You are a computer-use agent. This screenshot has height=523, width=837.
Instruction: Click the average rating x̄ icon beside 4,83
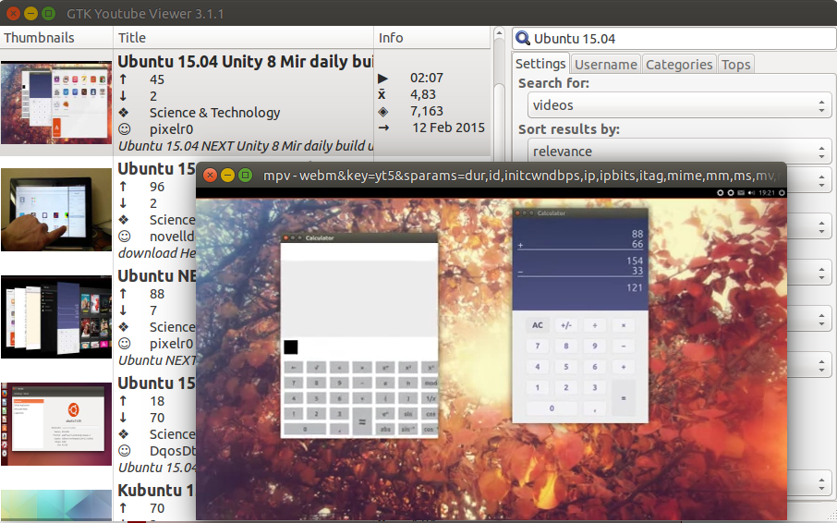(x=382, y=94)
